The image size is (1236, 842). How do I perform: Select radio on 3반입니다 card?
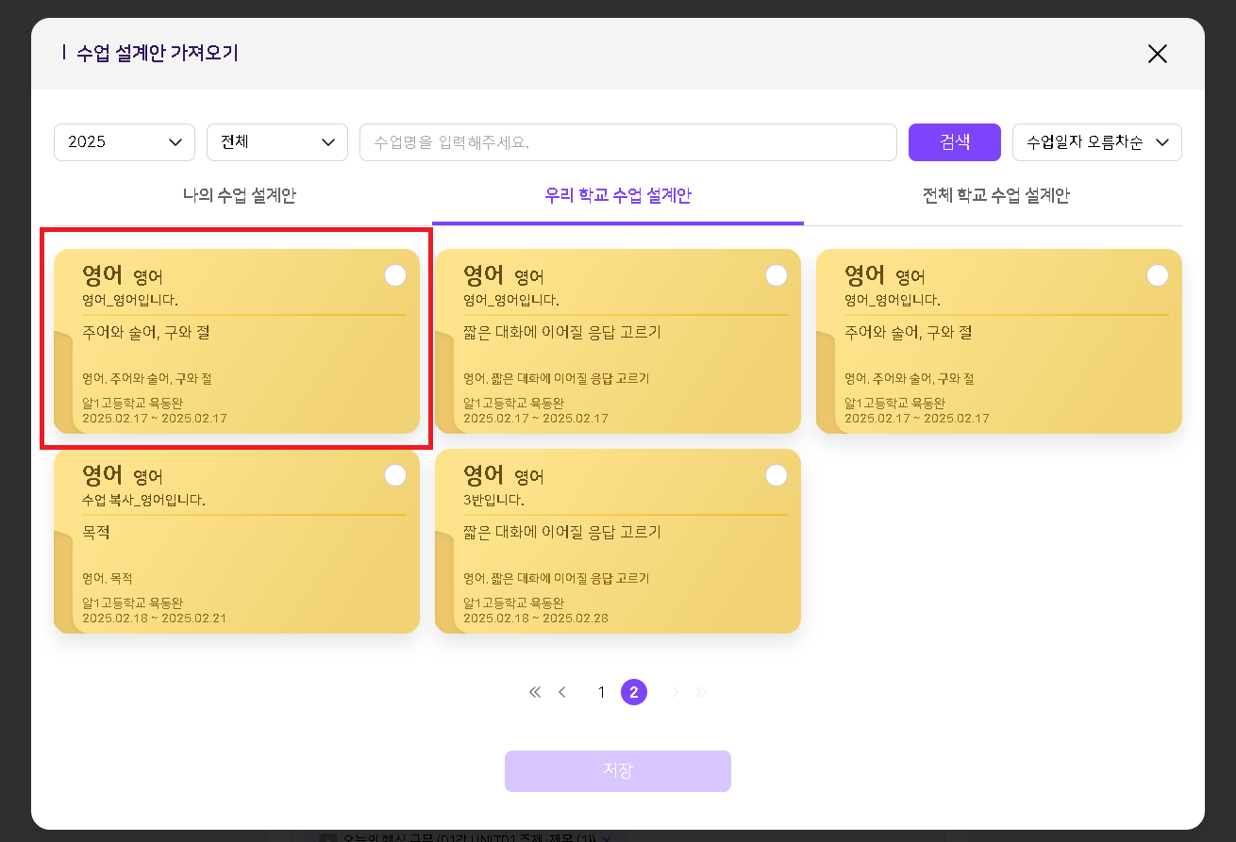pos(777,475)
